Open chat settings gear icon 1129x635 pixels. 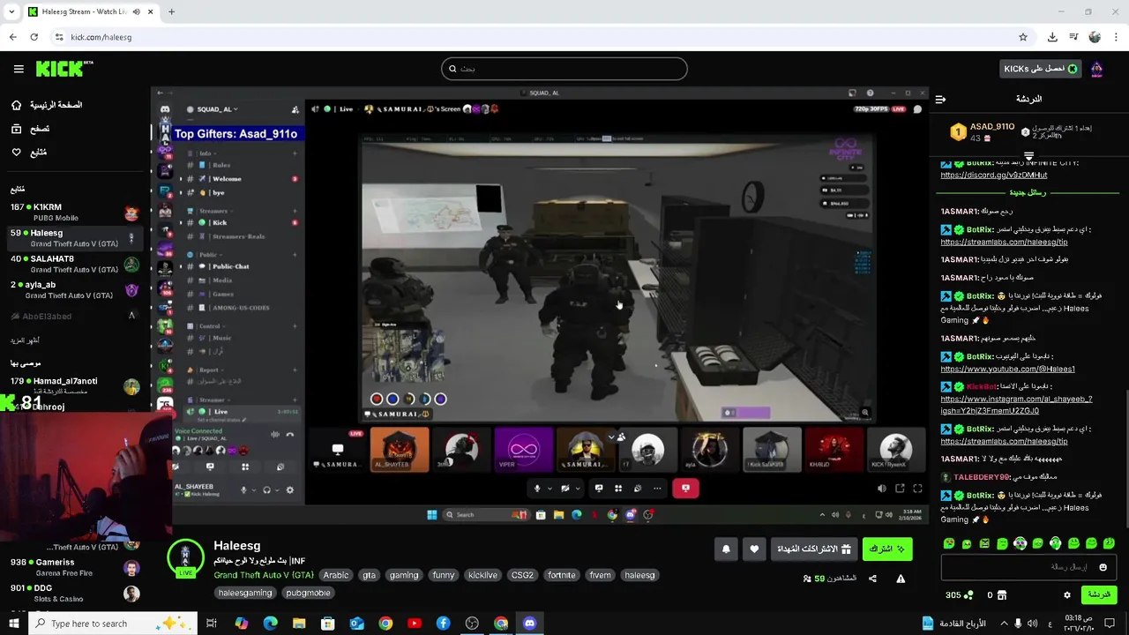pyautogui.click(x=1066, y=595)
